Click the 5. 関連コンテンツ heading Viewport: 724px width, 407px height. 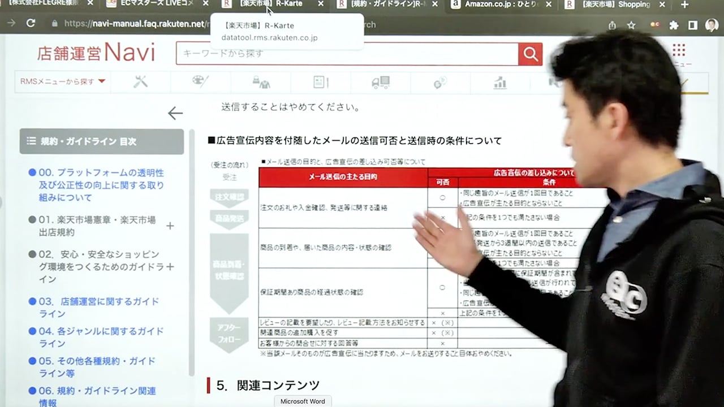tap(268, 386)
